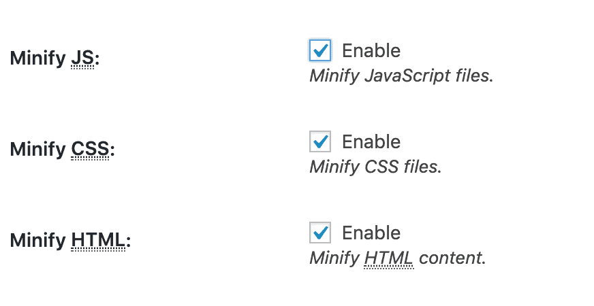Click the word 'Minify' in the JS heading
Screen dimensions: 594x306
[38, 59]
